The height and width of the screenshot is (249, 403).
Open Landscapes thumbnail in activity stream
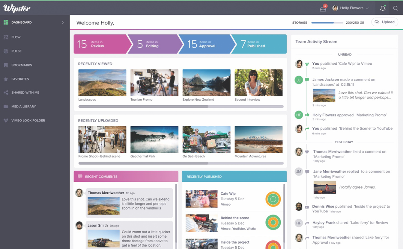pos(324,95)
